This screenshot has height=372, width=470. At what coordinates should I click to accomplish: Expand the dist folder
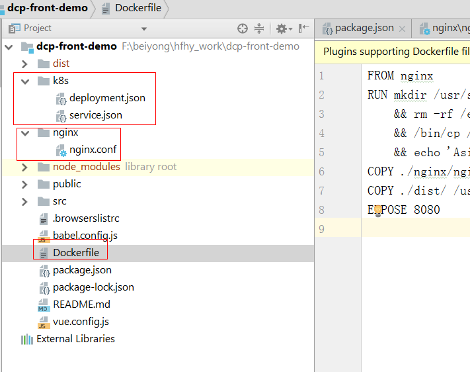[24, 64]
